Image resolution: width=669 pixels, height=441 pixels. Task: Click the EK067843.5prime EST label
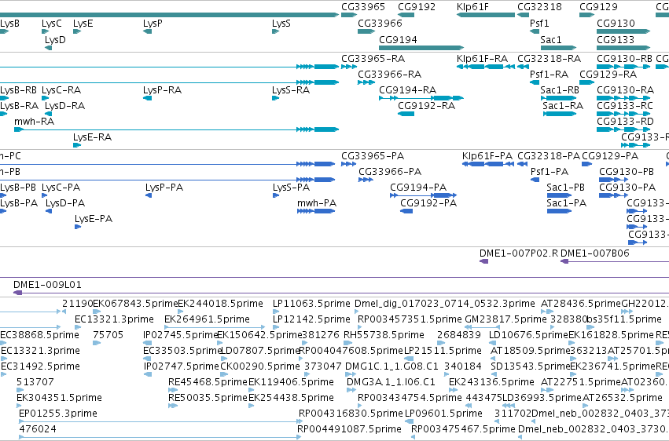[x=135, y=304]
